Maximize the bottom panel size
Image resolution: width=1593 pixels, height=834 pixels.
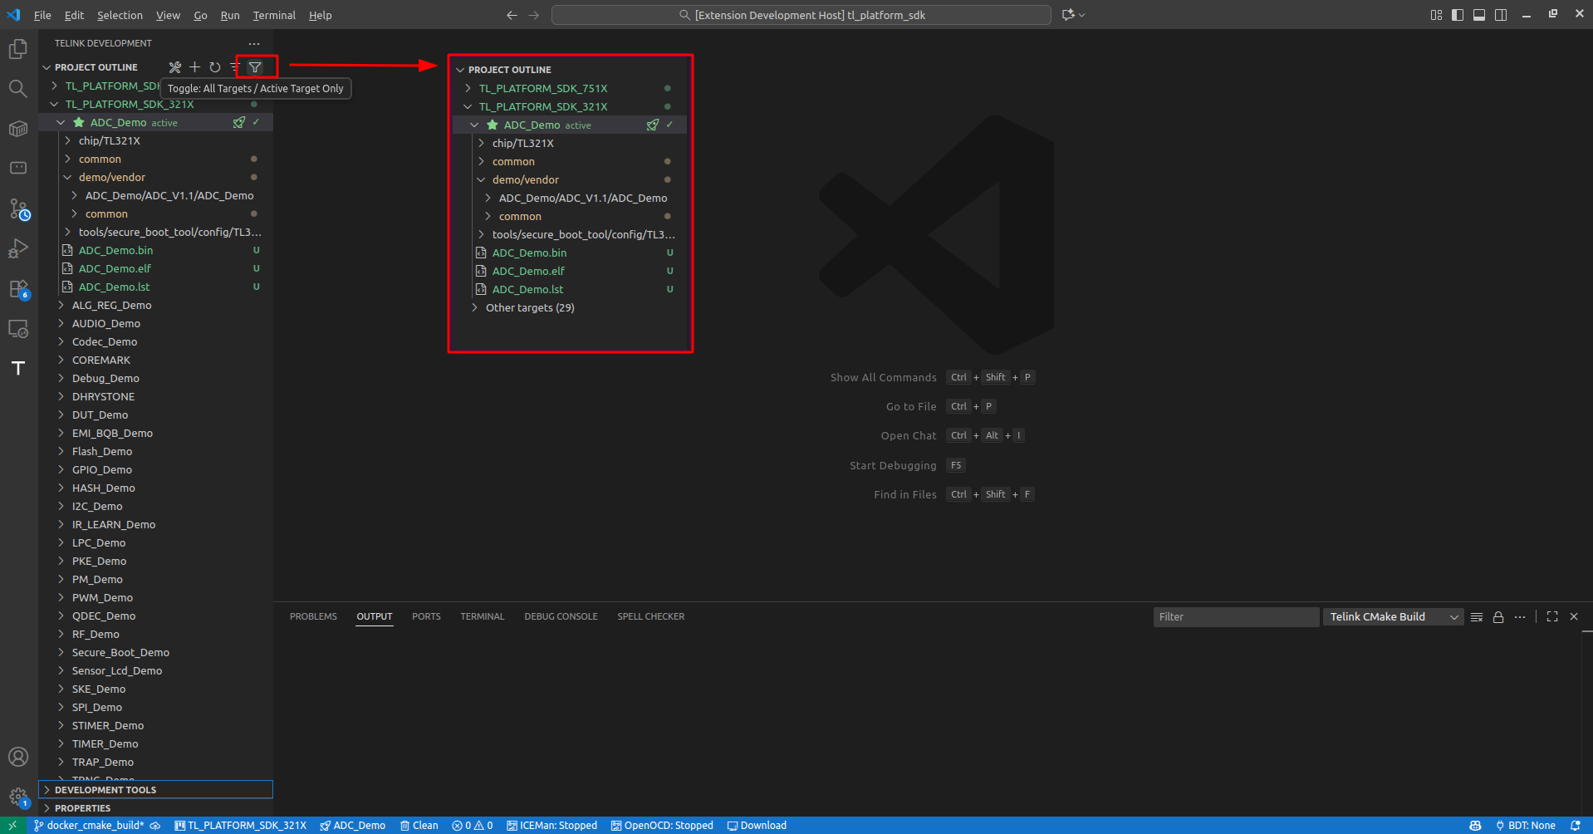click(1552, 616)
